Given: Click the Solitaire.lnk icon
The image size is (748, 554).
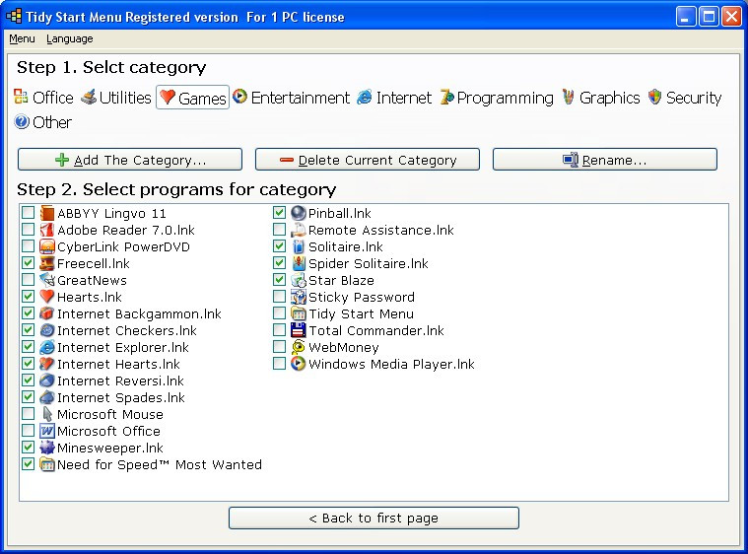Looking at the screenshot, I should coord(299,246).
